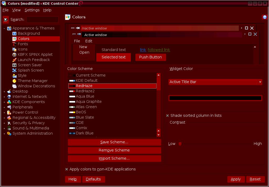
Task: Click the Appearance & Themes category icon
Action: pyautogui.click(x=9, y=28)
